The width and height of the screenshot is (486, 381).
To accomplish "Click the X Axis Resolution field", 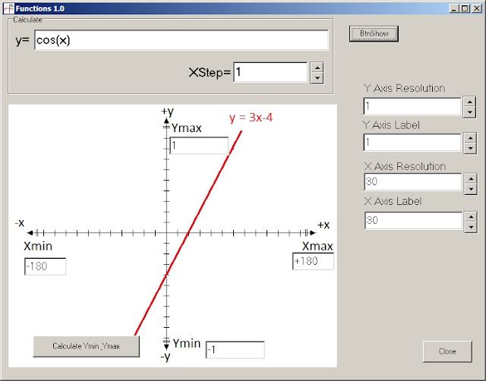I will coord(413,182).
